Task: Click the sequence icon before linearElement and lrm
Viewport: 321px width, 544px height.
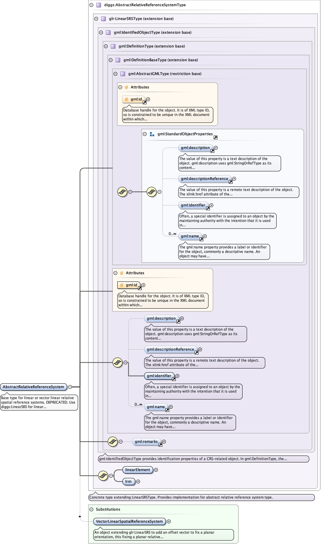Action: (103, 476)
